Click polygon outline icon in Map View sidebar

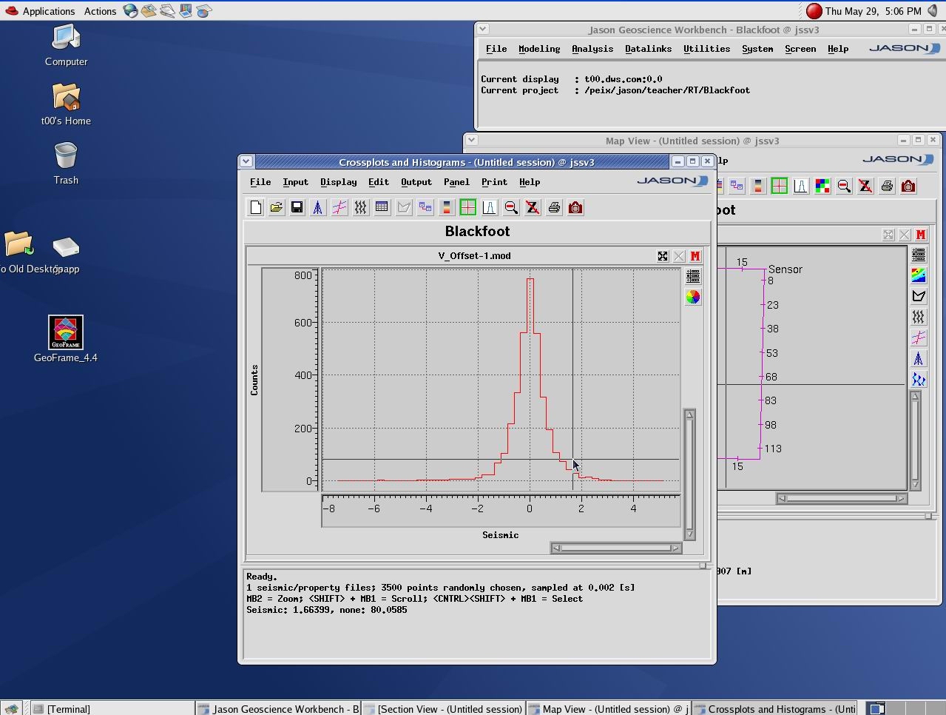tap(919, 296)
